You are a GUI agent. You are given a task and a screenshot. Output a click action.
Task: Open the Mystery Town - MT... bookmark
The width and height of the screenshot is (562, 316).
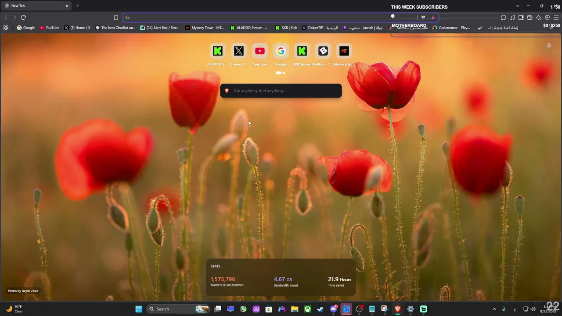tap(205, 28)
